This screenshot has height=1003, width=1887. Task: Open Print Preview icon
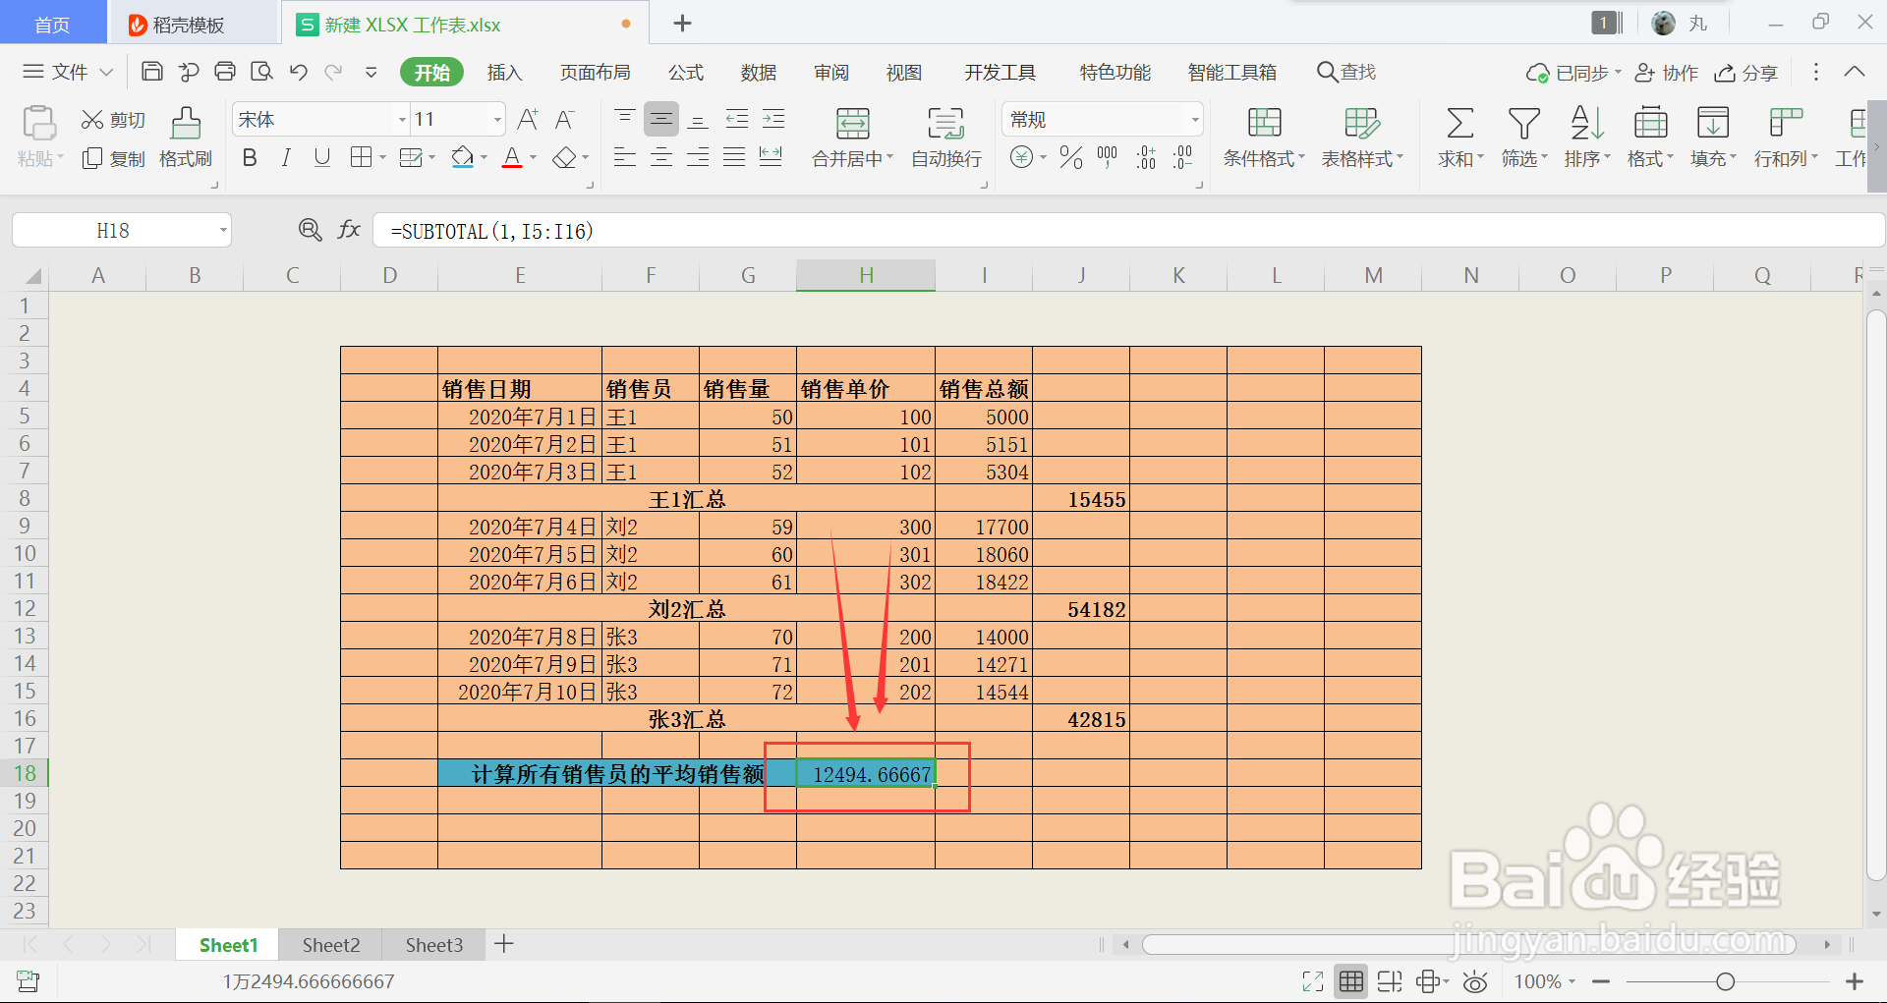point(261,72)
